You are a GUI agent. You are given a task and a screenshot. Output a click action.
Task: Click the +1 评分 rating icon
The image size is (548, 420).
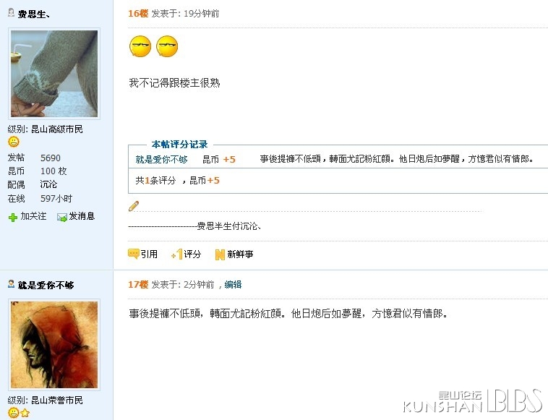coord(177,254)
